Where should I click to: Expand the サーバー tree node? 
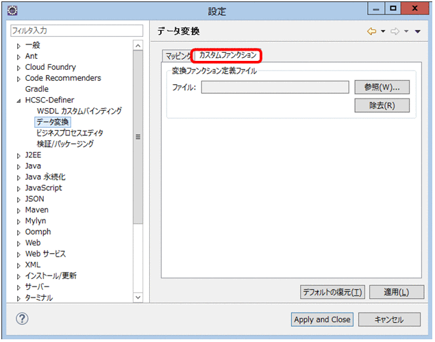[18, 287]
